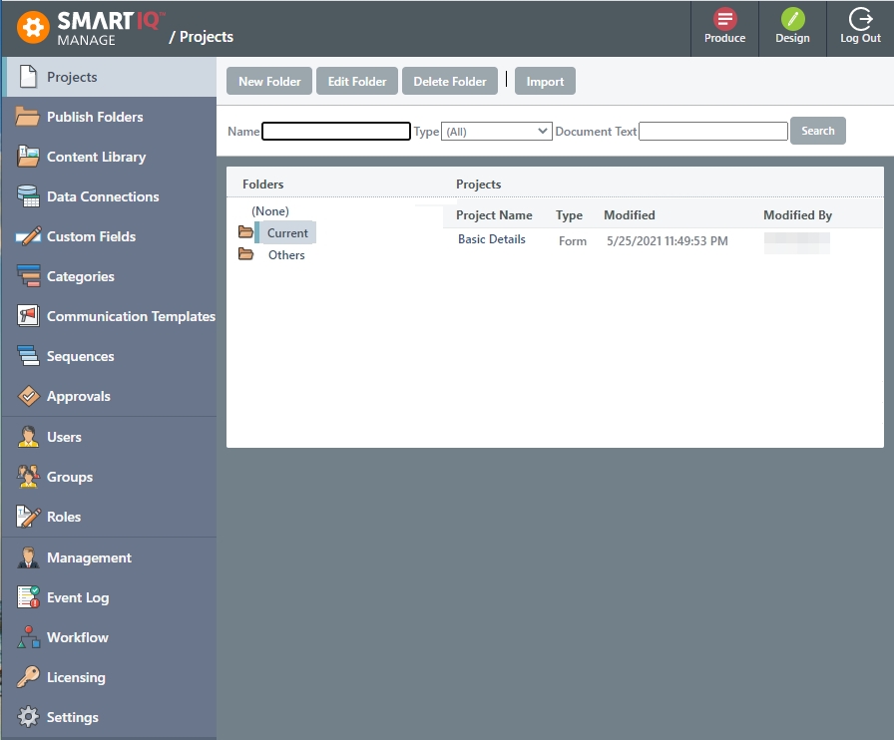Click the Projects document icon in sidebar
Screen dimensions: 894x740
coord(28,77)
